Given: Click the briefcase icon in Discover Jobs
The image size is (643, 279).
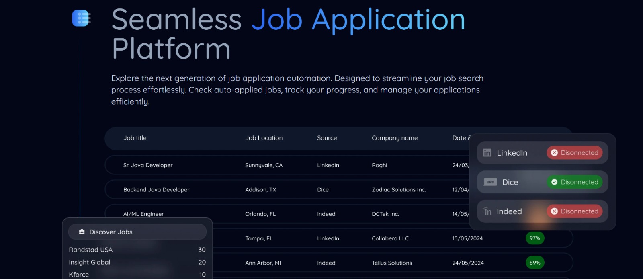Looking at the screenshot, I should [x=82, y=232].
